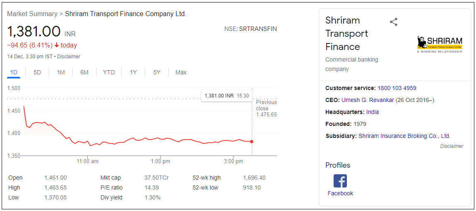The height and width of the screenshot is (211, 476).
Task: Click the red end-point marker on the chart
Action: 252,142
